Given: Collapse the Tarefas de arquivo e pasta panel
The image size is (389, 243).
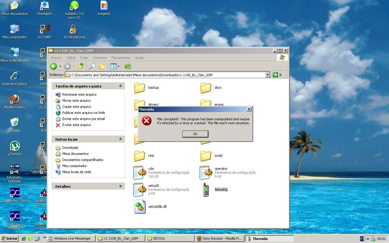Looking at the screenshot, I should [x=120, y=86].
